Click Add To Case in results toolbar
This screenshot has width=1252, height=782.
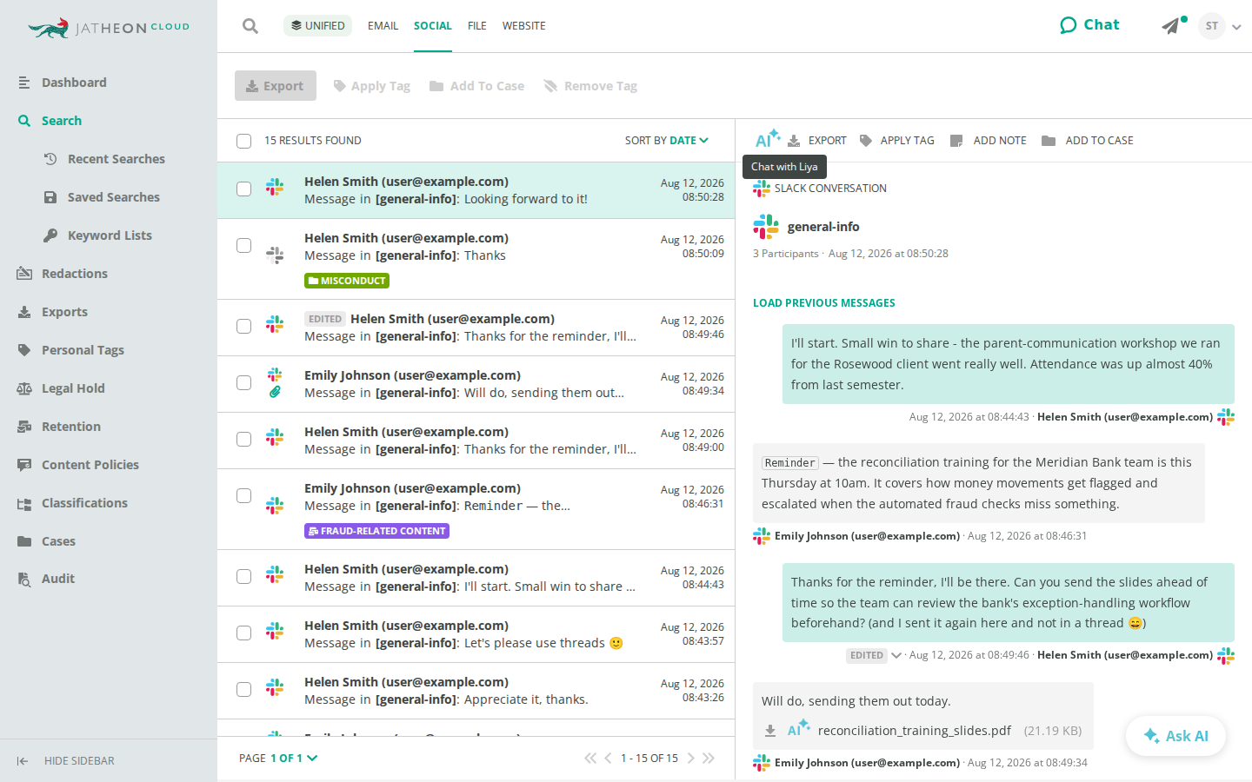(x=477, y=86)
